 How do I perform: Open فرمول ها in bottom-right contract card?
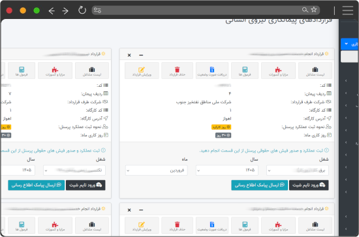tap(245, 225)
